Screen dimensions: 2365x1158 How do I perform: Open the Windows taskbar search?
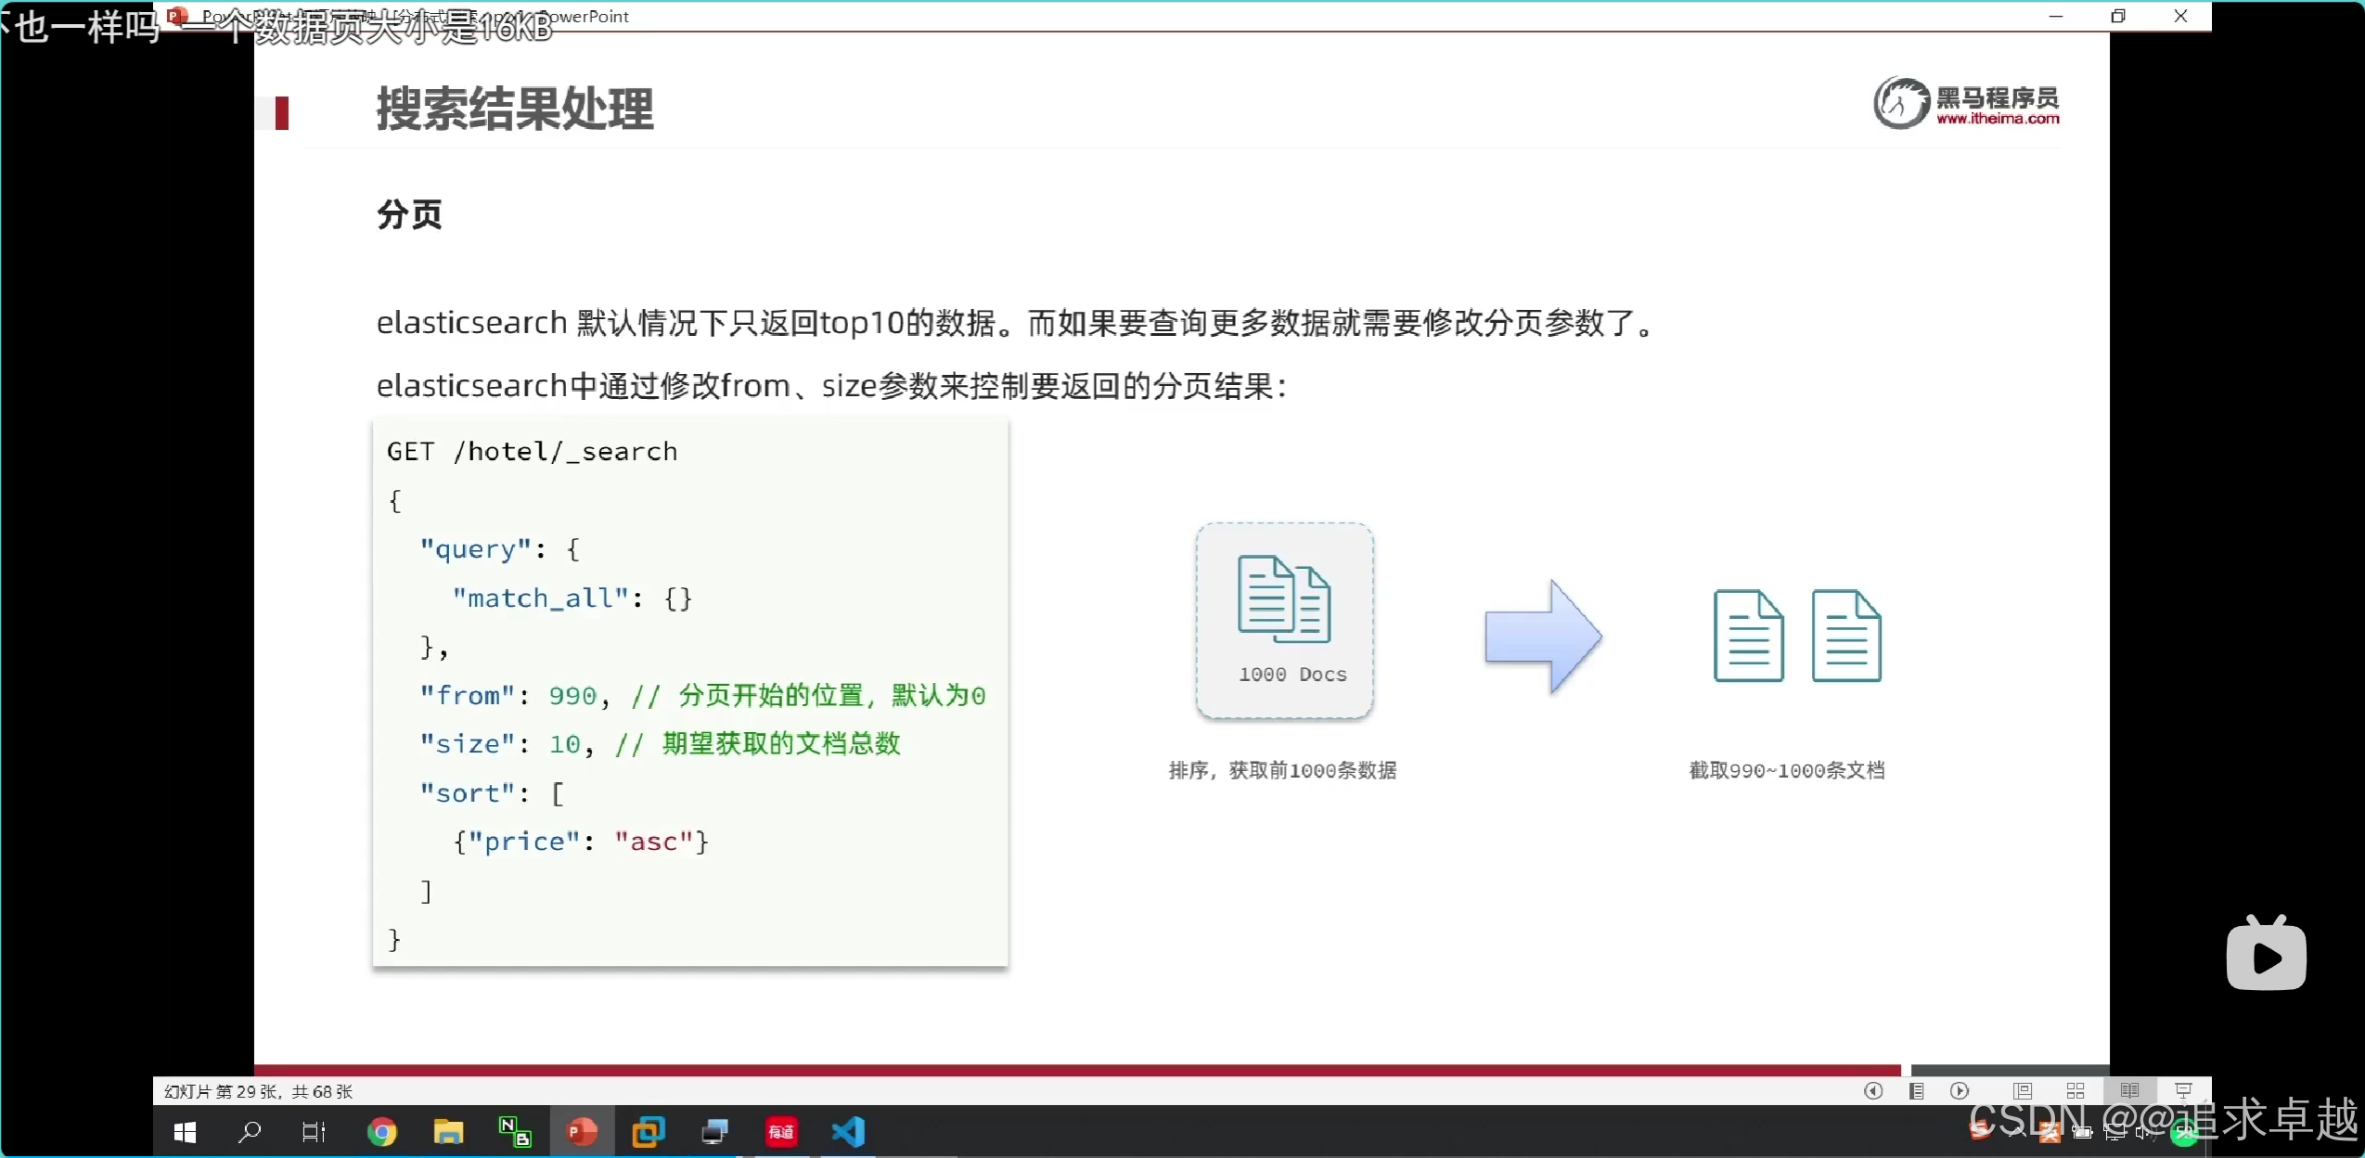point(249,1132)
